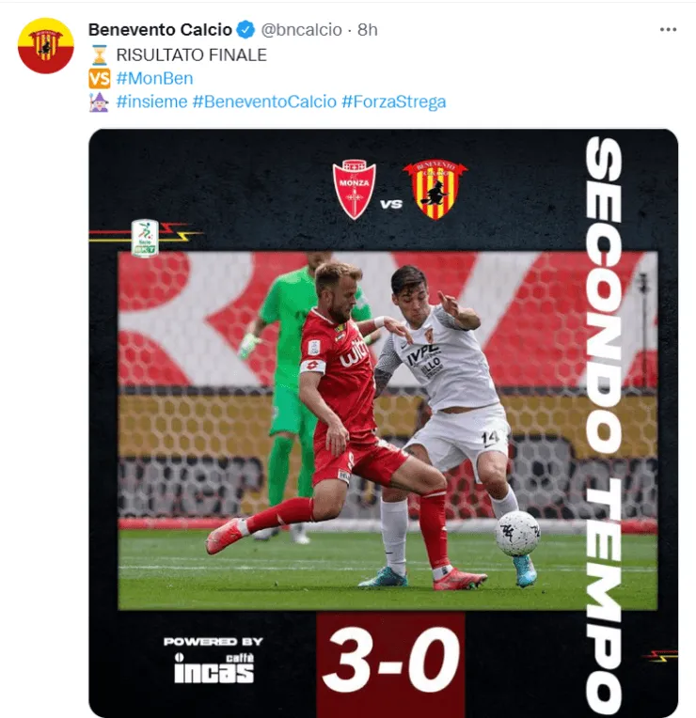Click the SECONDO TEMPO vertical text
This screenshot has height=718, width=696.
(x=605, y=424)
